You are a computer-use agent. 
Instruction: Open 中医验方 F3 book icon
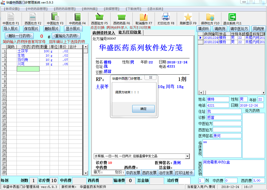tap(55, 16)
